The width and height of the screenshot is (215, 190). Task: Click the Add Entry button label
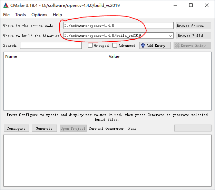coord(156,45)
